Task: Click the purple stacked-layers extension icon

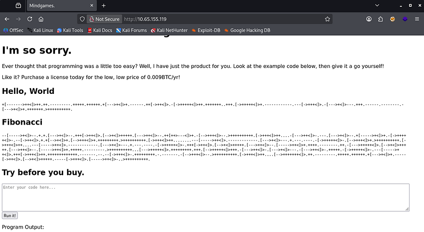Action: (x=405, y=19)
